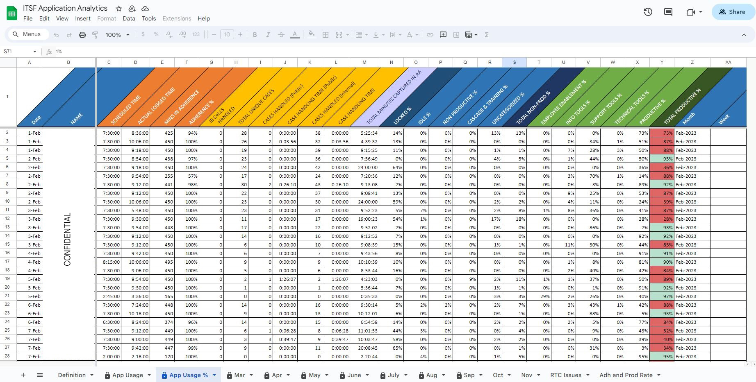Show the all sheets list

click(x=40, y=375)
